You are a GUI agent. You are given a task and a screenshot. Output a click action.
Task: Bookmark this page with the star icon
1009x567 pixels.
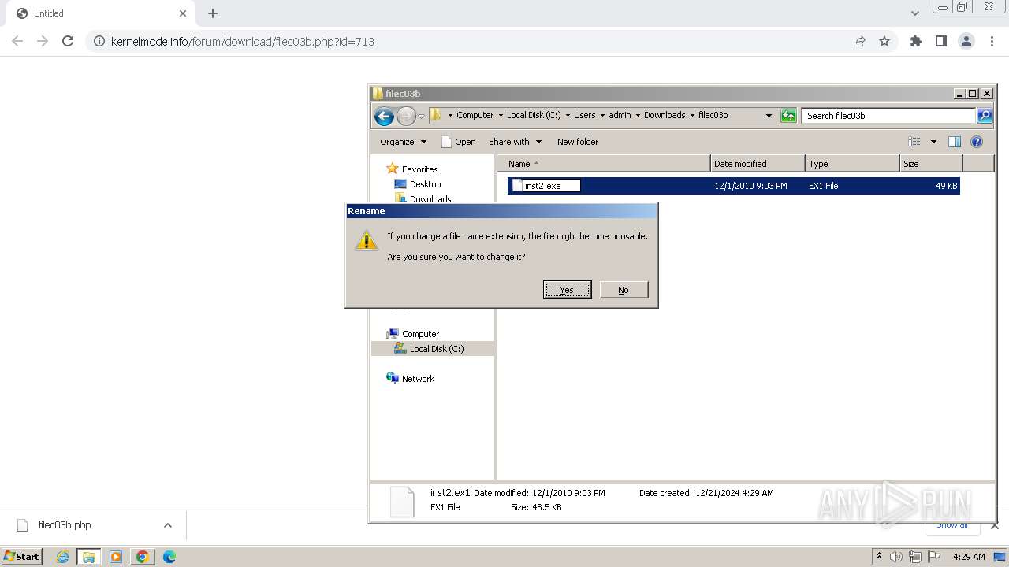884,41
